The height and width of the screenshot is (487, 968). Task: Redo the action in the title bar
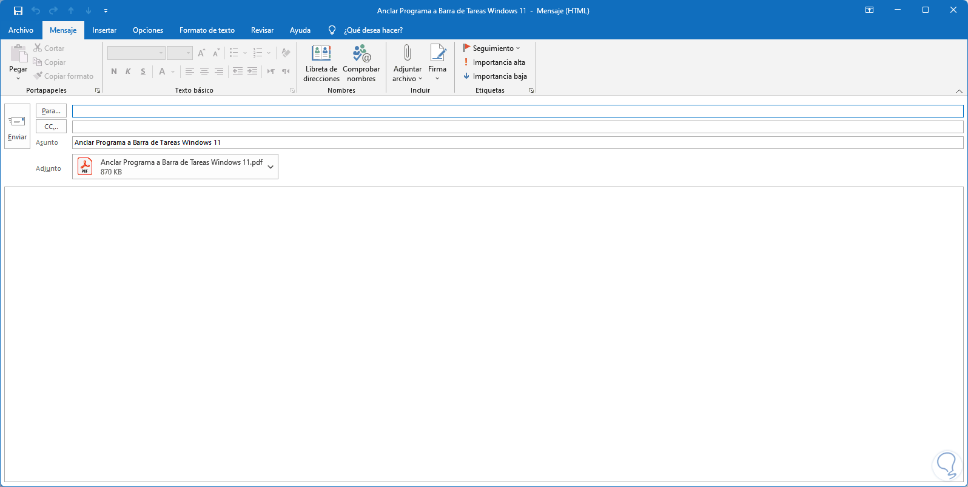(x=53, y=11)
